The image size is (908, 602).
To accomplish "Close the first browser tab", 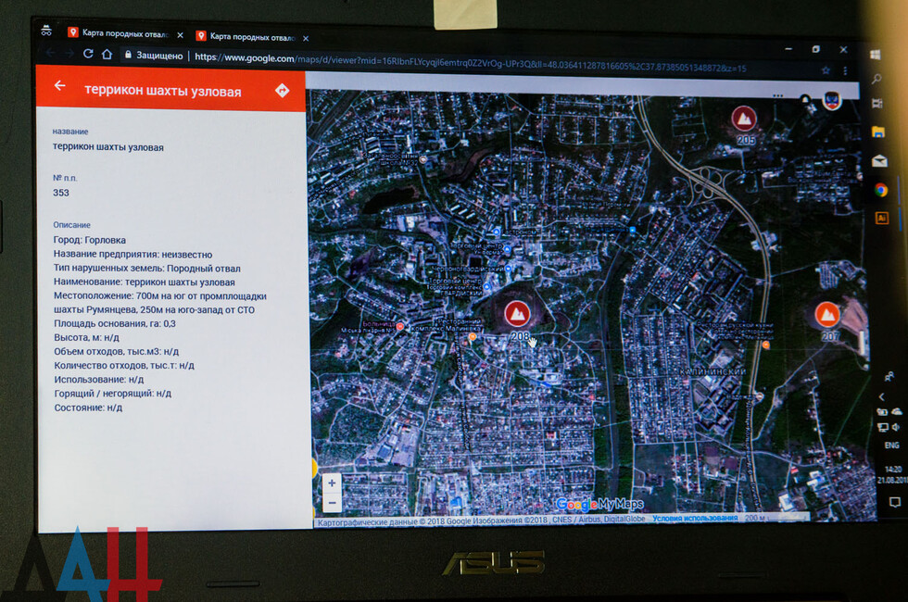I will click(x=180, y=35).
